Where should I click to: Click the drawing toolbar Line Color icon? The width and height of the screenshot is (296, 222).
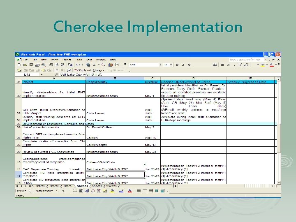point(121,191)
